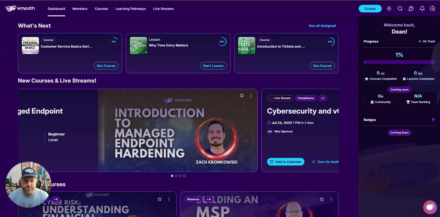Open the notifications bell in header
Image resolution: width=440 pixels, height=217 pixels.
pyautogui.click(x=422, y=9)
